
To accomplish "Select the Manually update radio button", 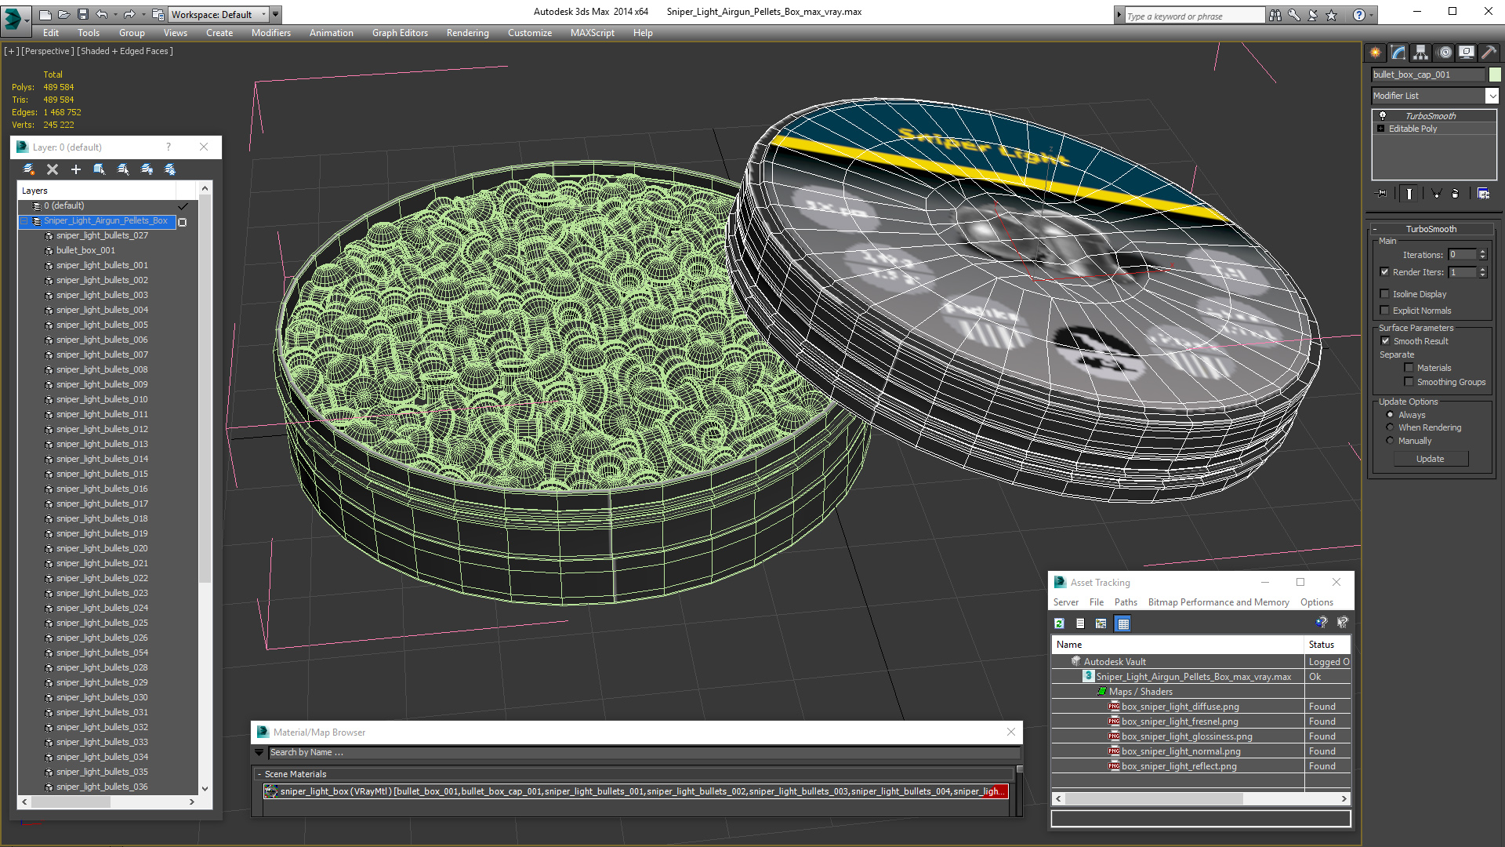I will (x=1391, y=441).
